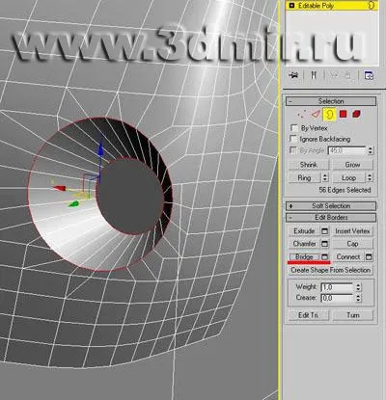Select Editable Poly in modifier stack

pyautogui.click(x=332, y=6)
